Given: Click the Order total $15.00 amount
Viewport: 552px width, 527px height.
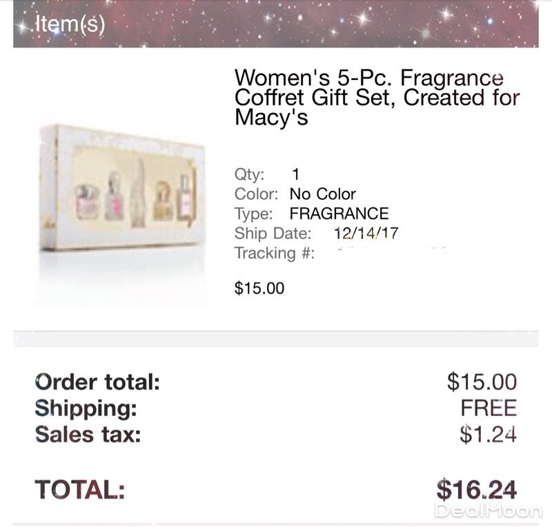Looking at the screenshot, I should [x=482, y=381].
